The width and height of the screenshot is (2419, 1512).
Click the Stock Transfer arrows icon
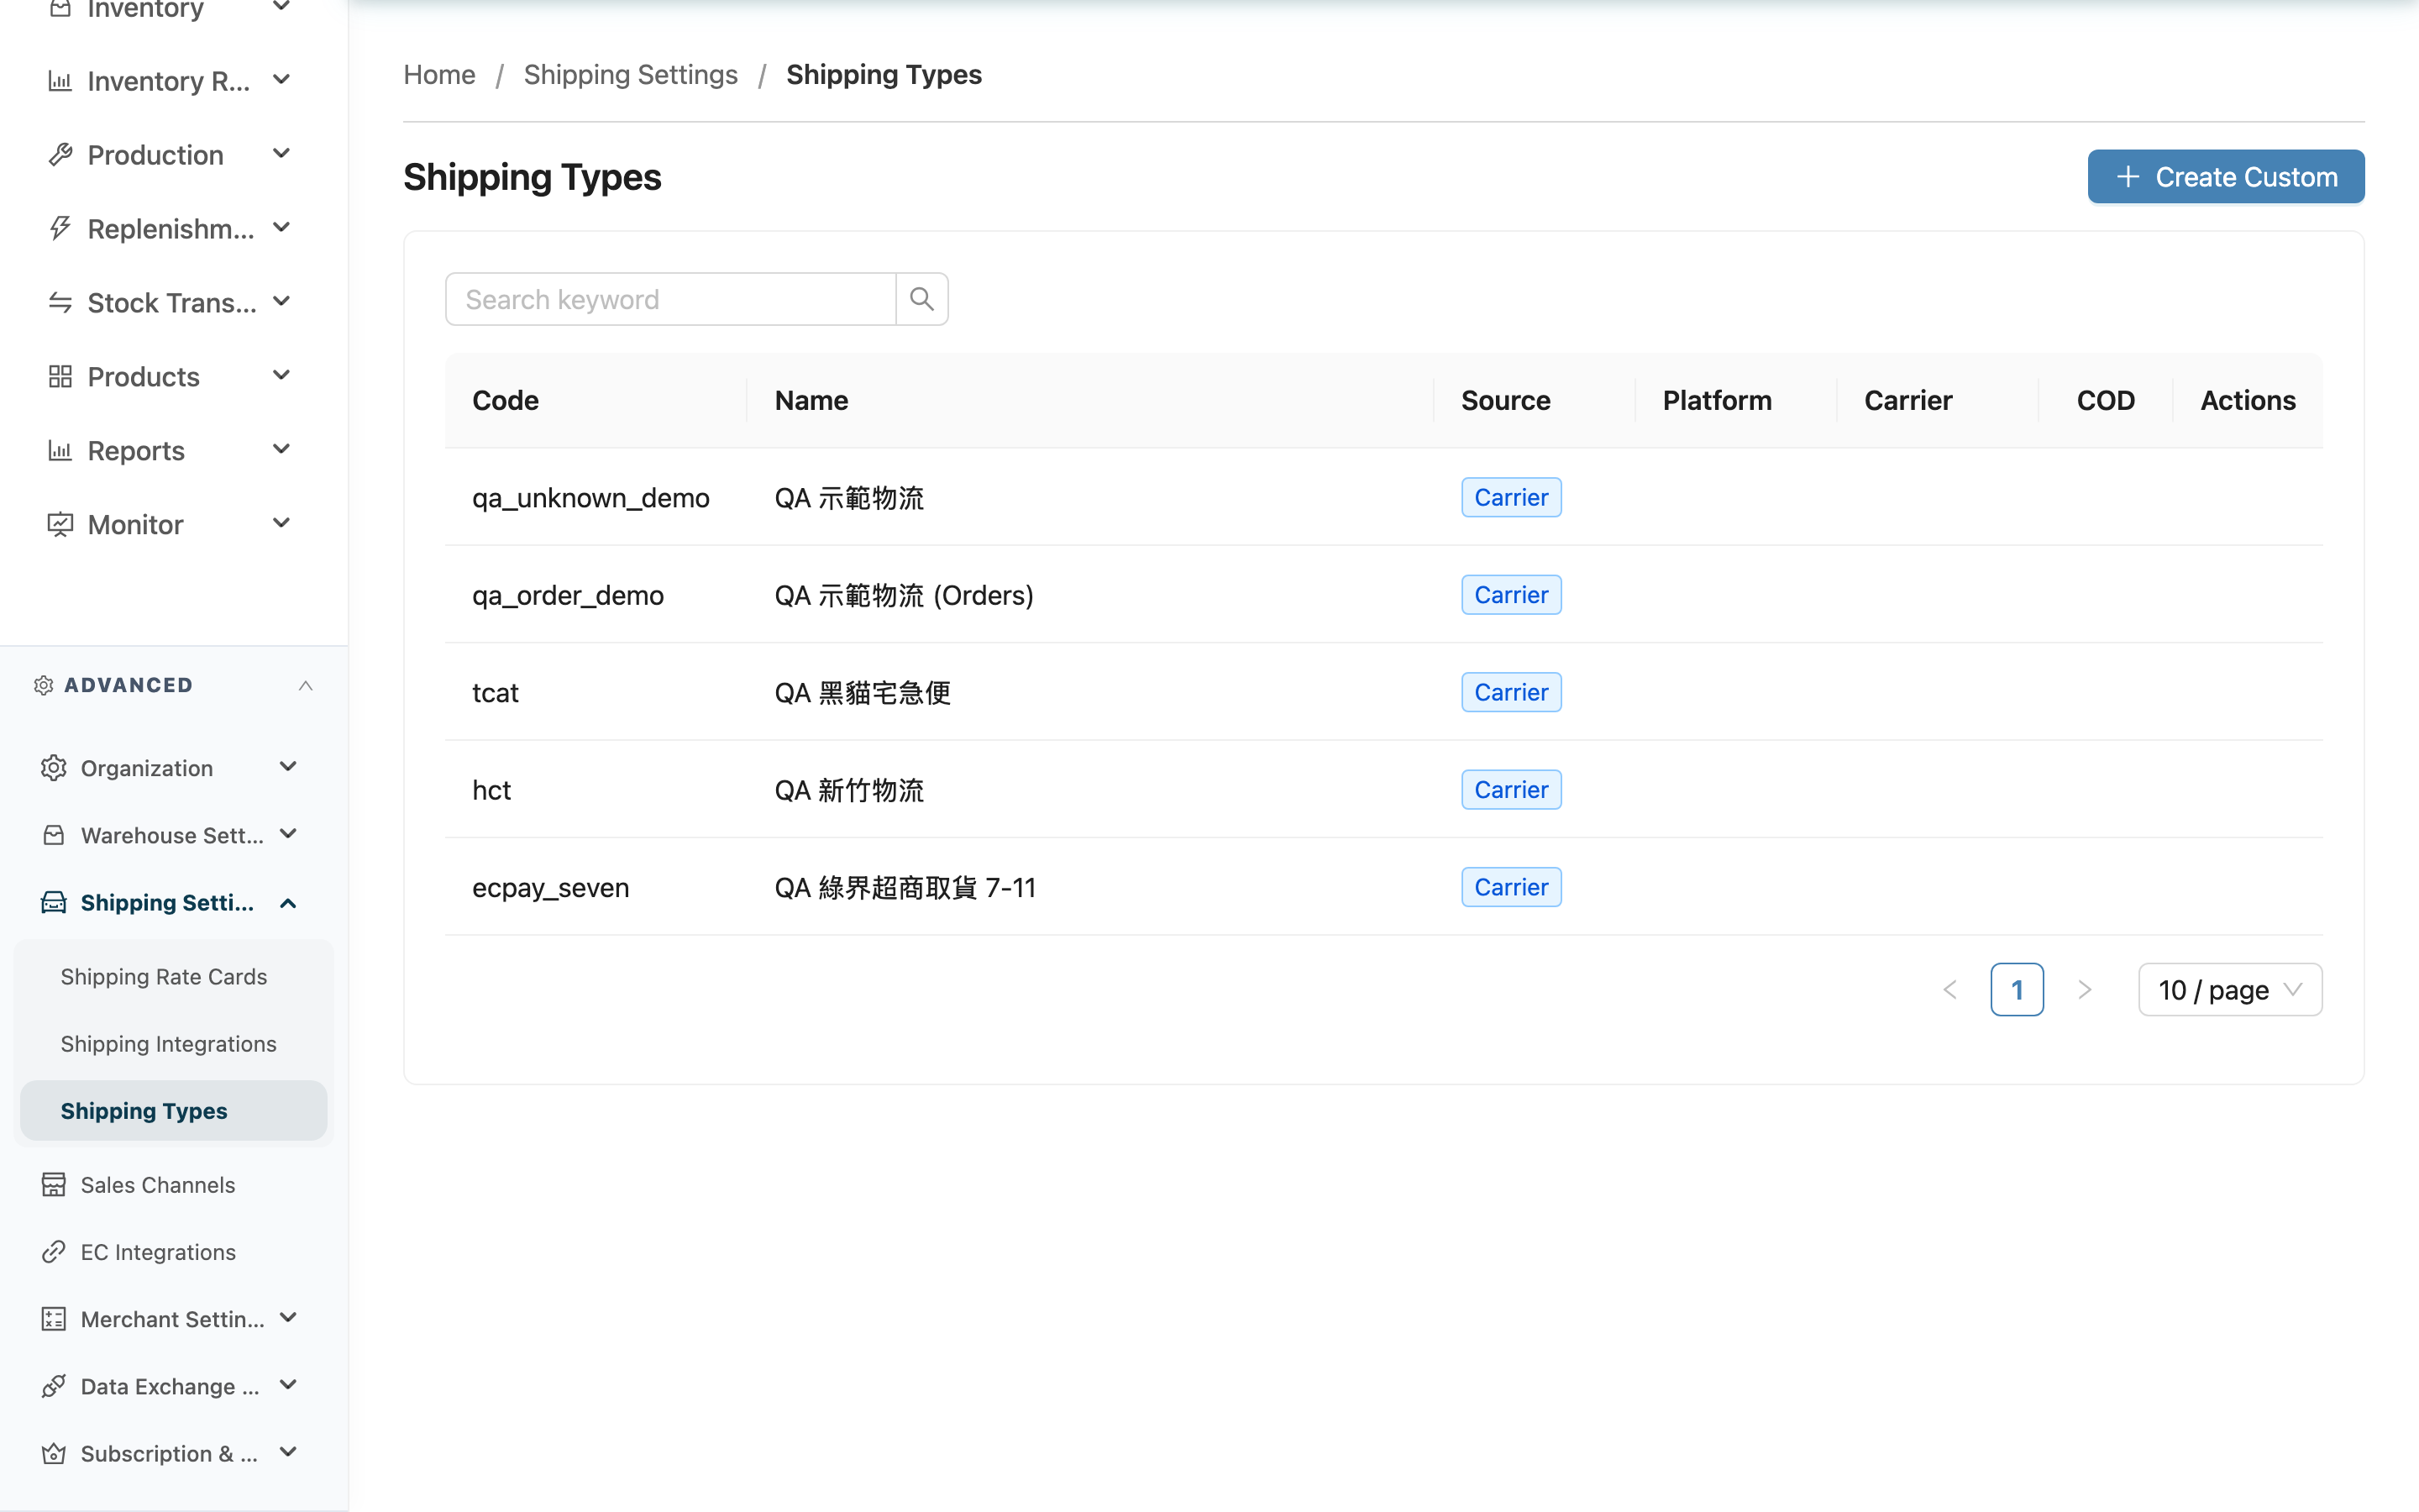coord(60,303)
